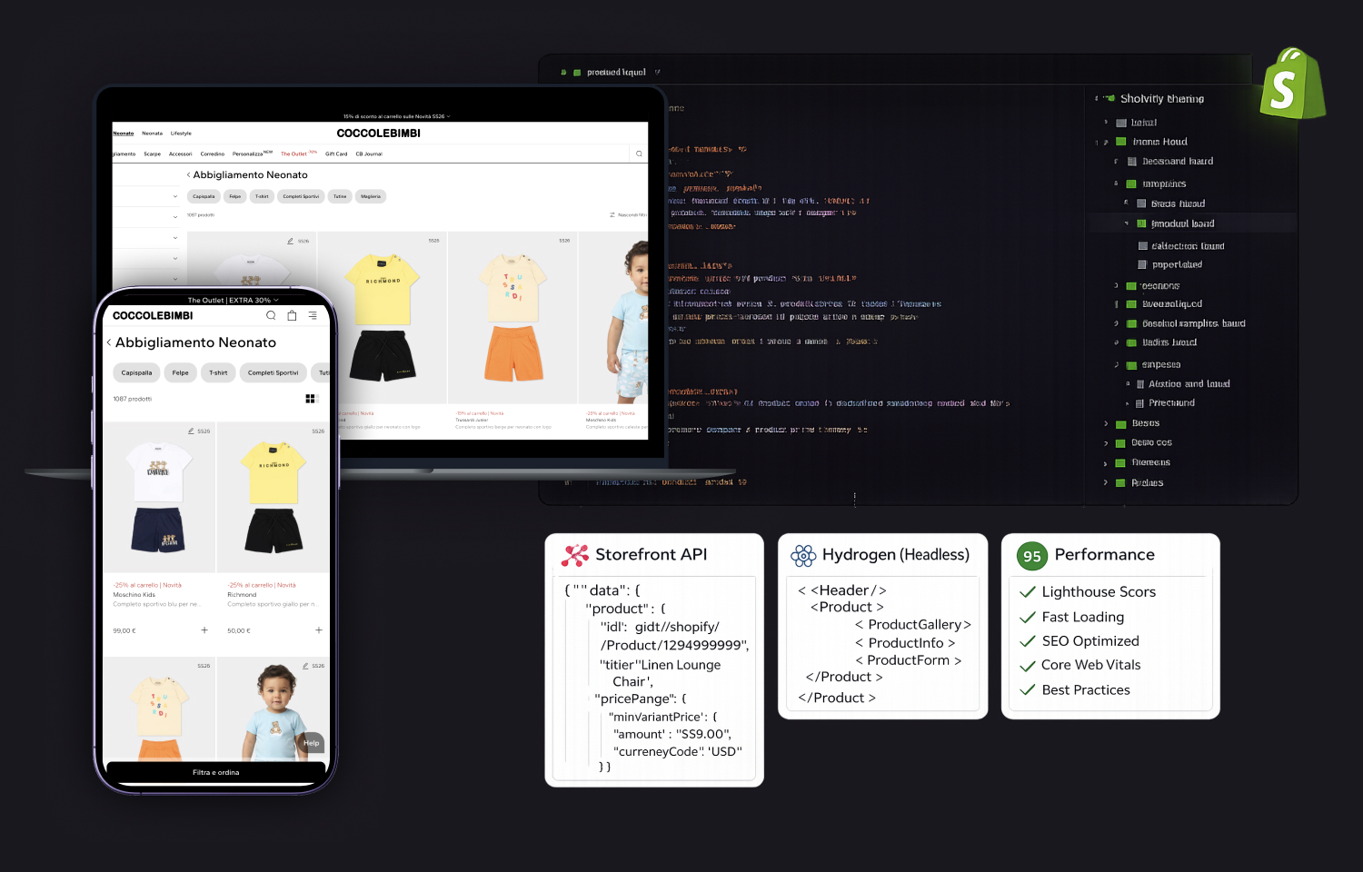This screenshot has width=1363, height=872.
Task: Open the Richmond yellow outfit image on phone
Action: point(274,497)
